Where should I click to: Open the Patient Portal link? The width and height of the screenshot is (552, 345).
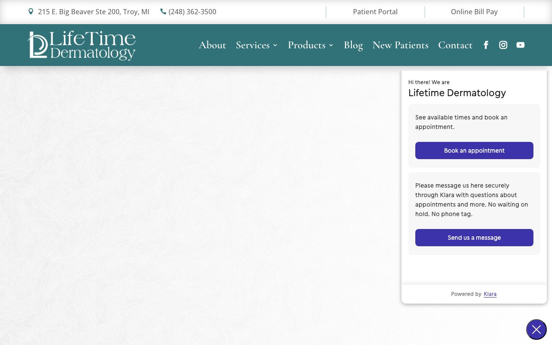coord(375,12)
